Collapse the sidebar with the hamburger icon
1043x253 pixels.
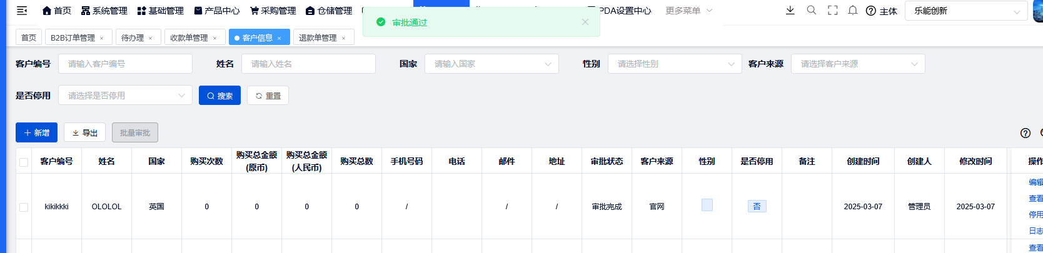22,11
